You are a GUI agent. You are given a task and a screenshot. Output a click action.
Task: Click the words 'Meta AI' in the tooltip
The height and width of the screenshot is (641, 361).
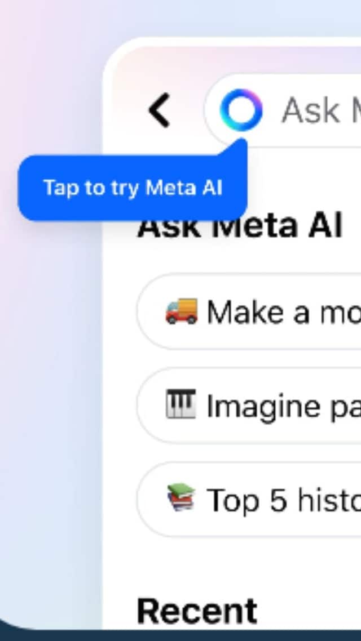click(184, 188)
